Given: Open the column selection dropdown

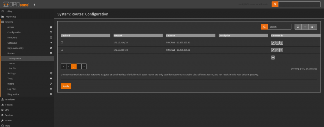Looking at the screenshot, I should pyautogui.click(x=312, y=27).
